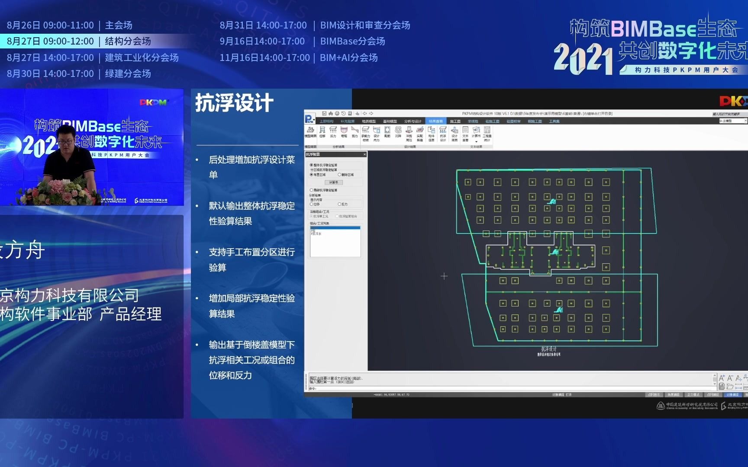This screenshot has width=748, height=467.
Task: Click the undo arrow in quick access toolbar
Action: click(365, 113)
